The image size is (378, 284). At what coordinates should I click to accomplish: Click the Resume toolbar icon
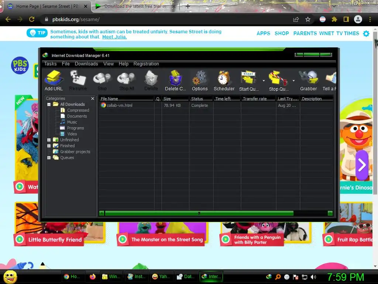coord(78,81)
